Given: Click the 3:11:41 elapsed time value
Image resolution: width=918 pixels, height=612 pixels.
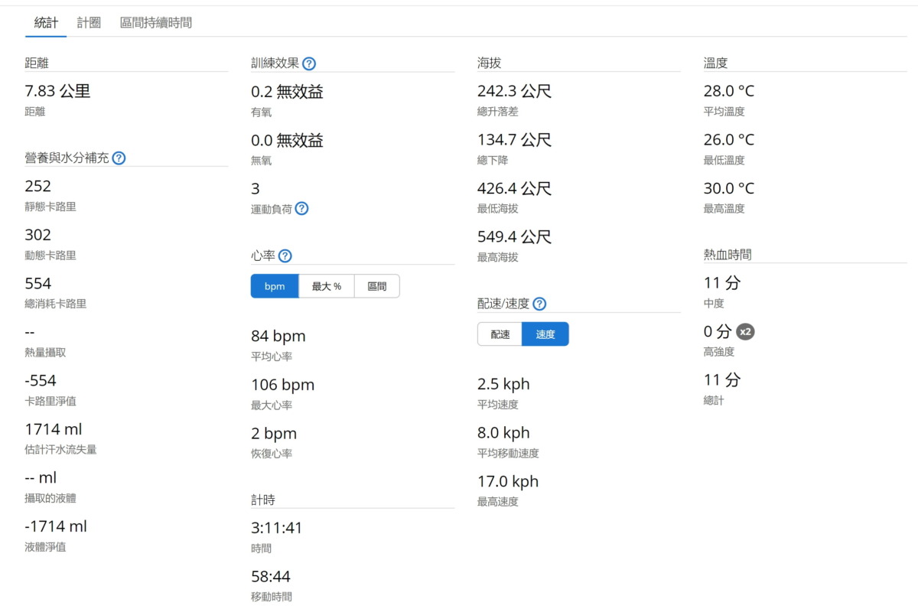Looking at the screenshot, I should pyautogui.click(x=276, y=528).
